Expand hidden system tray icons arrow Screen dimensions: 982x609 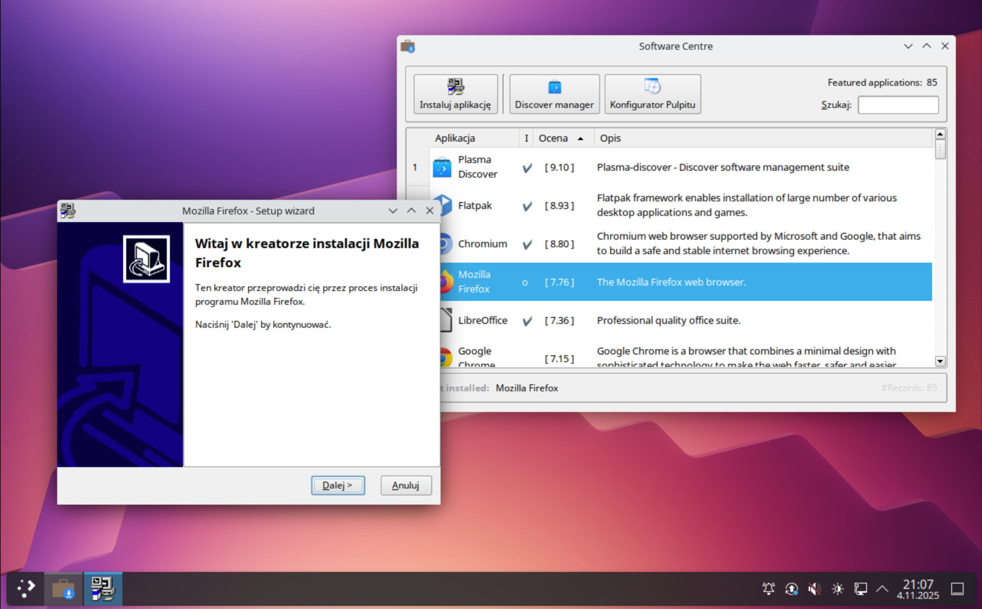click(882, 589)
